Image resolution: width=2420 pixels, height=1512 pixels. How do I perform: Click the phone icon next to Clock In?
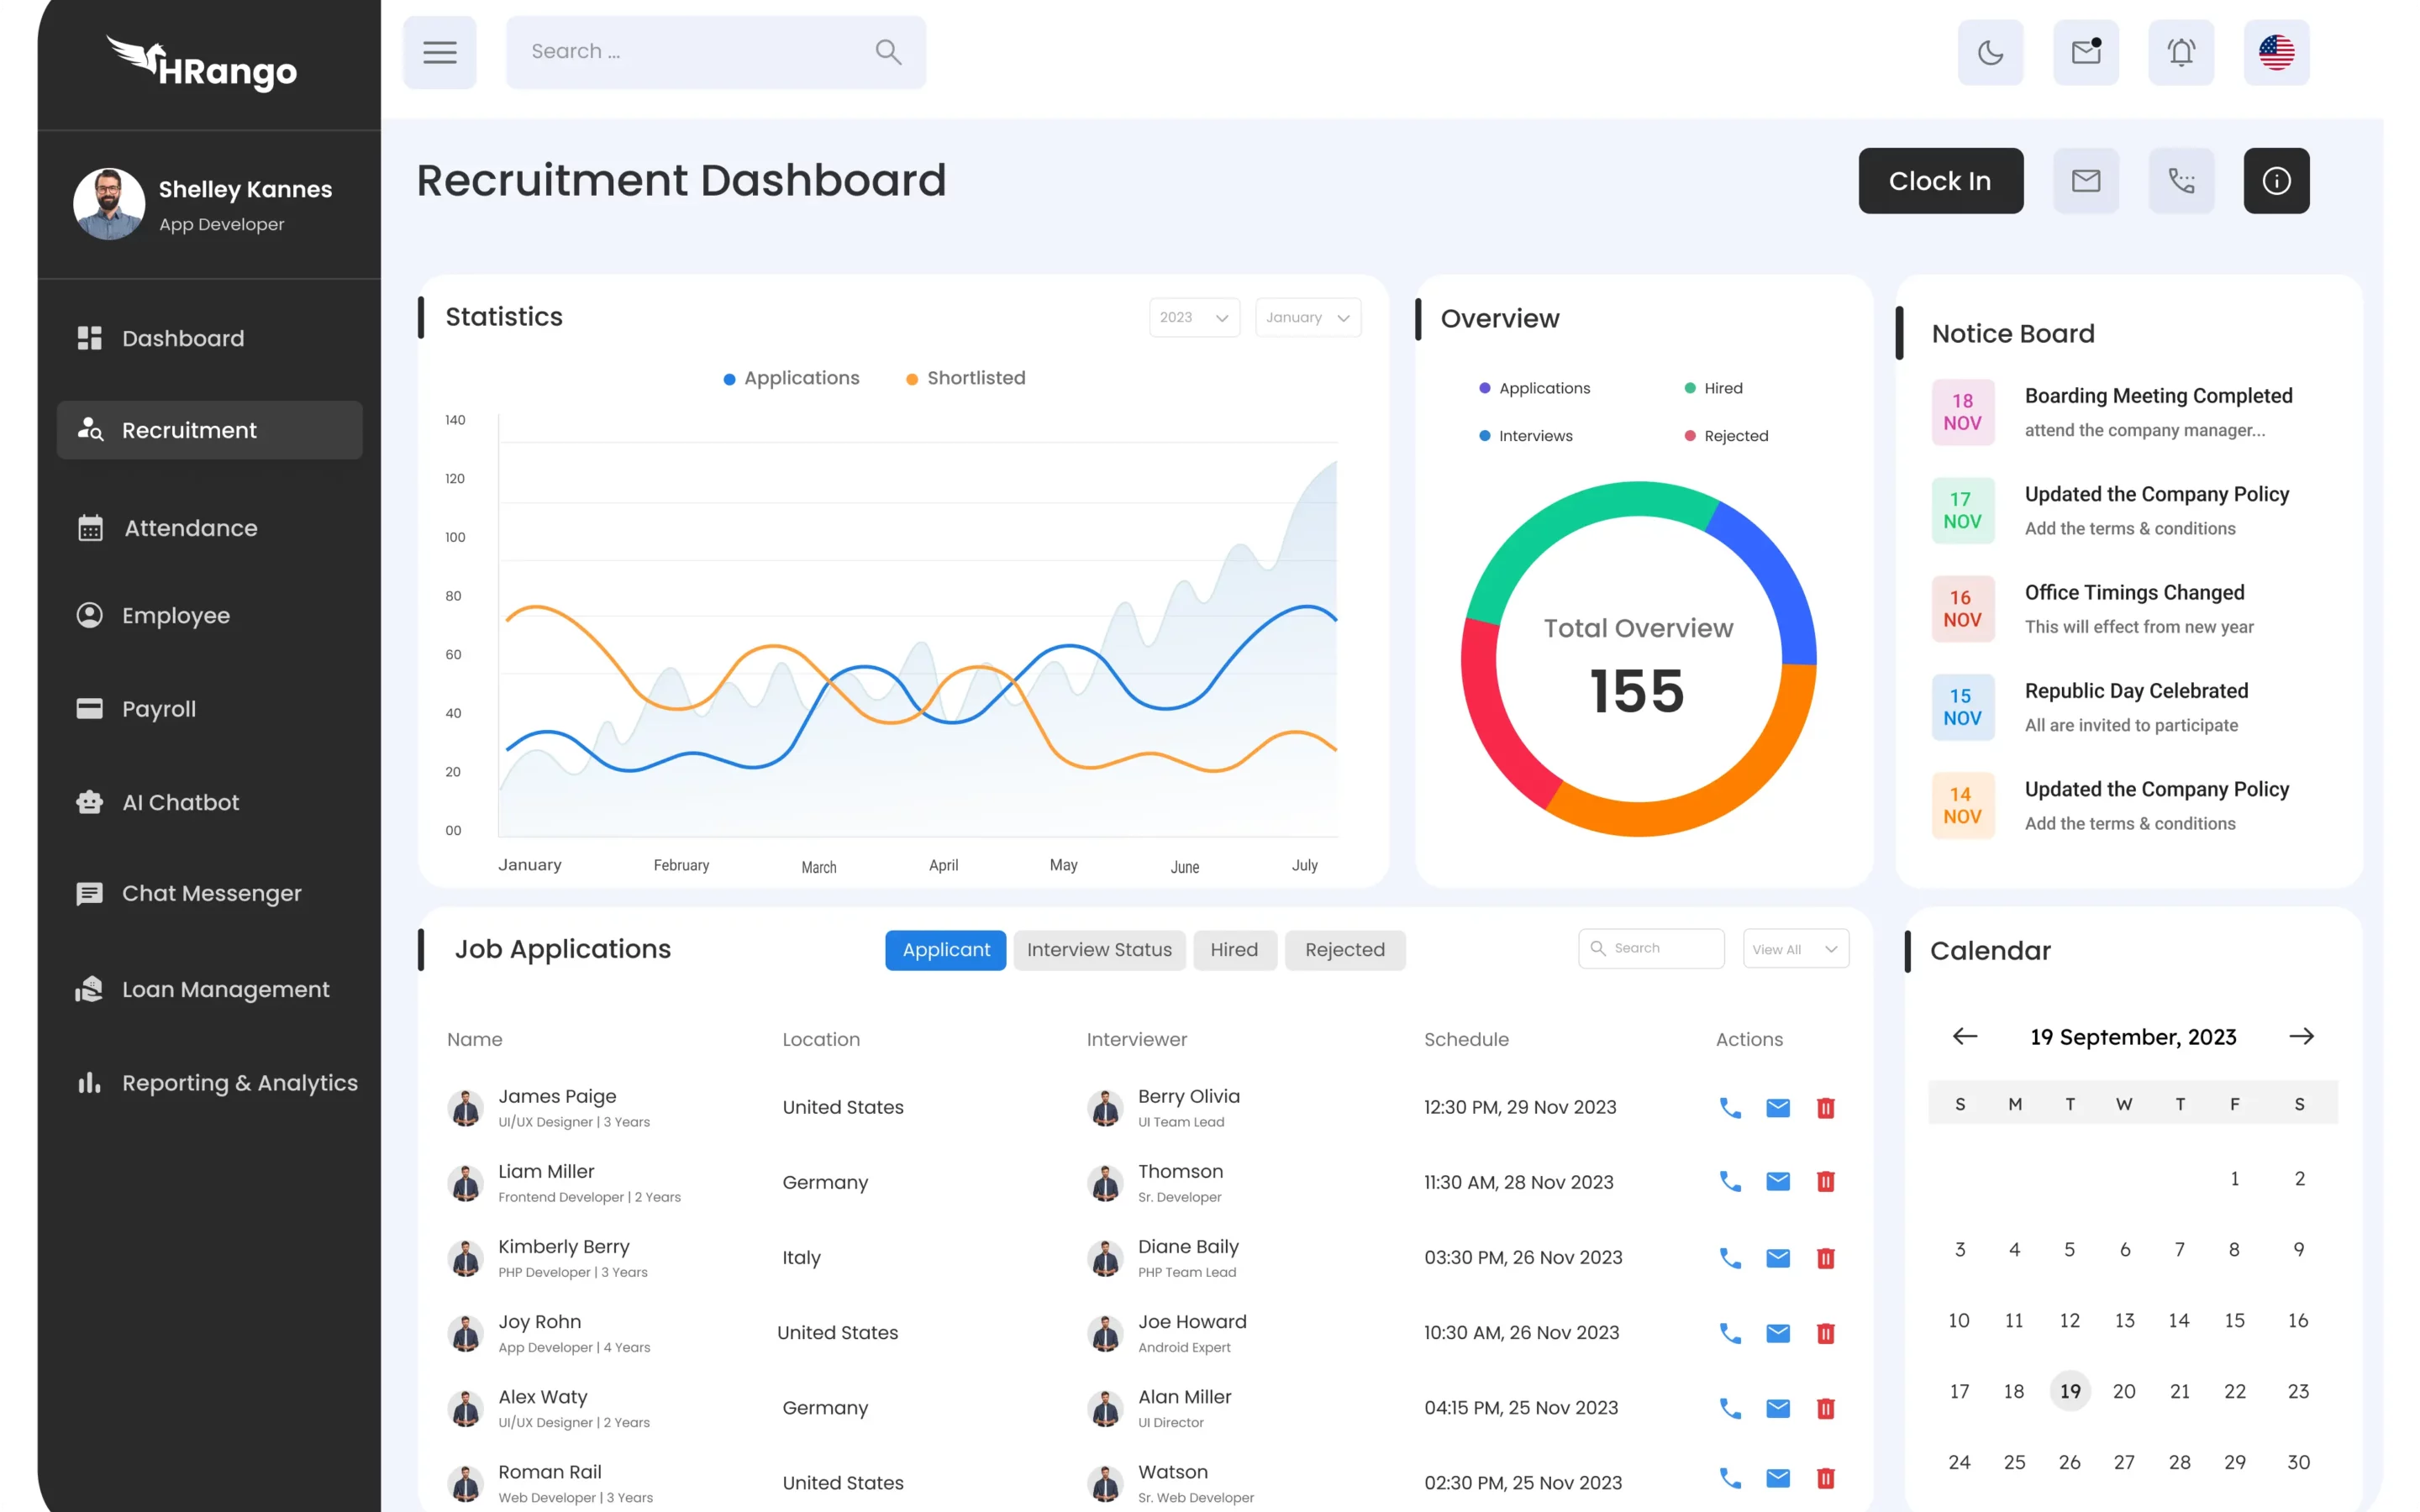click(x=2181, y=181)
